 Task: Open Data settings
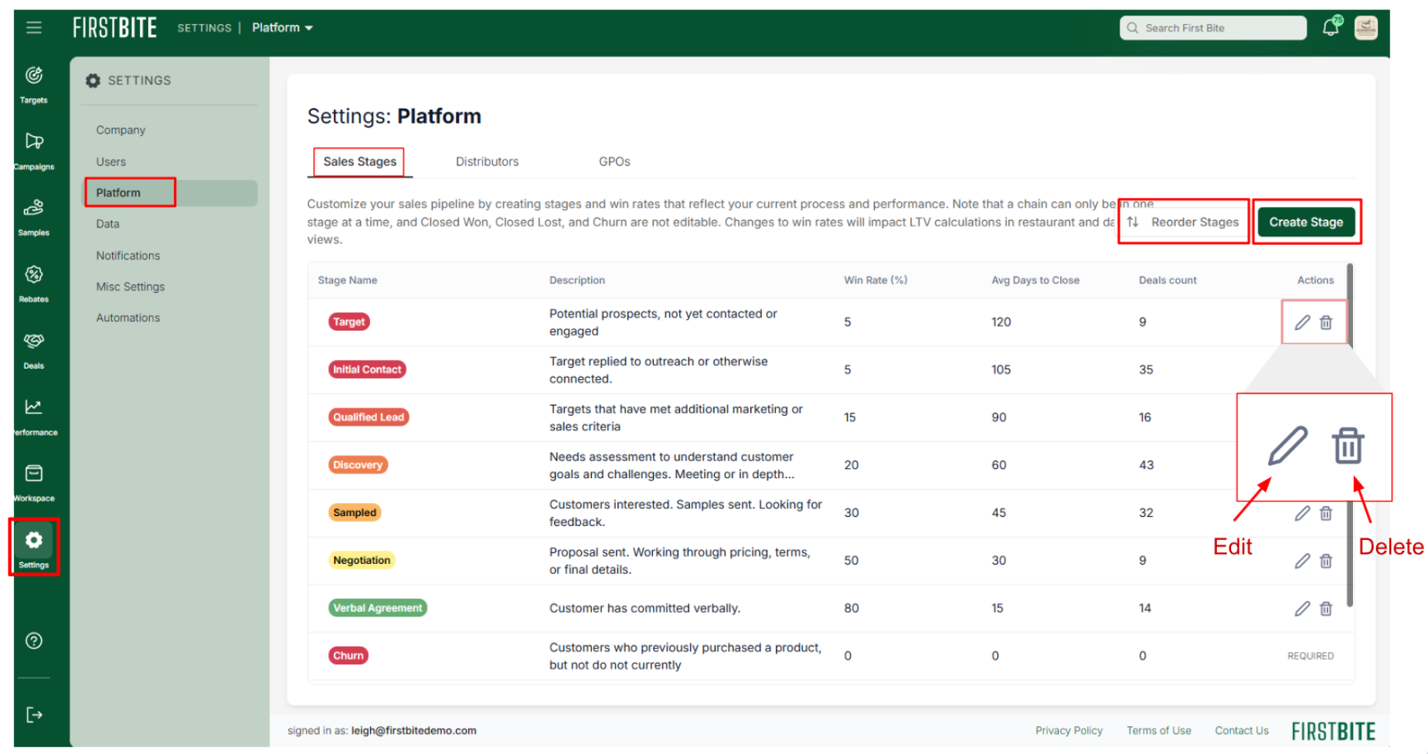pos(107,224)
